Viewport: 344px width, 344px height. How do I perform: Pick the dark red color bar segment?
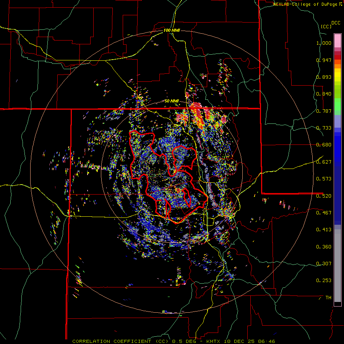click(x=338, y=57)
